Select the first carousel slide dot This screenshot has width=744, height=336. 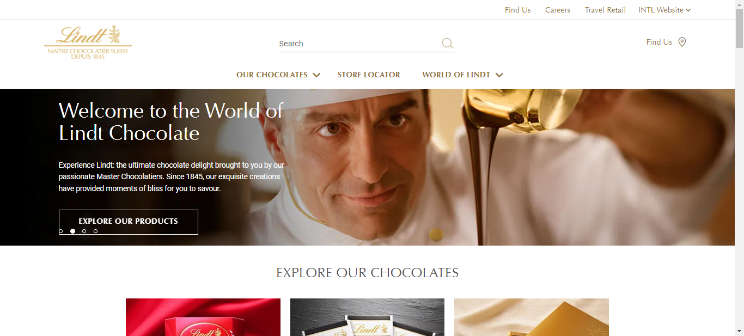tap(60, 231)
